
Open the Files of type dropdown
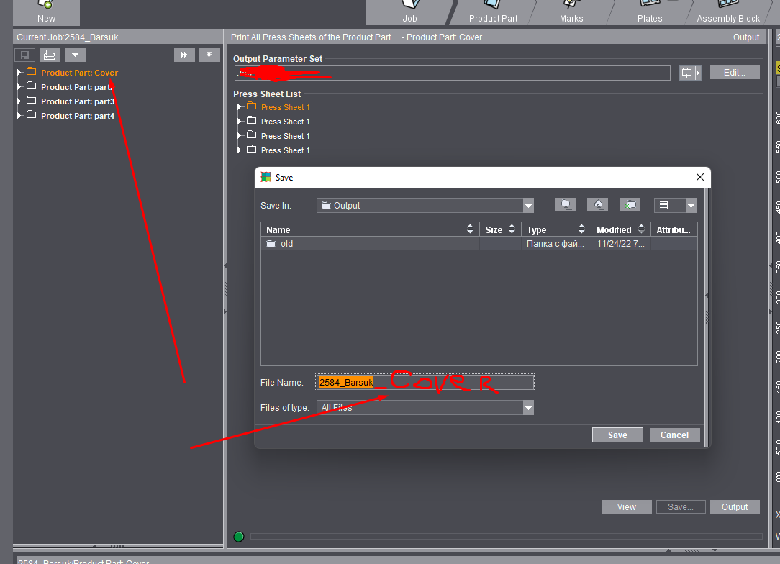(528, 407)
